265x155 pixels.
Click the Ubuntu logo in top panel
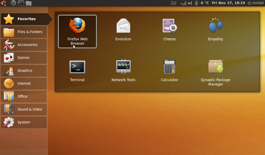3,3
